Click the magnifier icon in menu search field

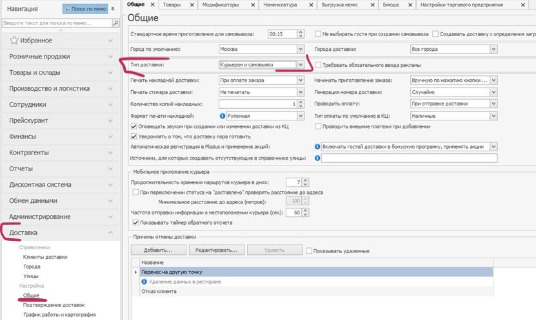[116, 23]
